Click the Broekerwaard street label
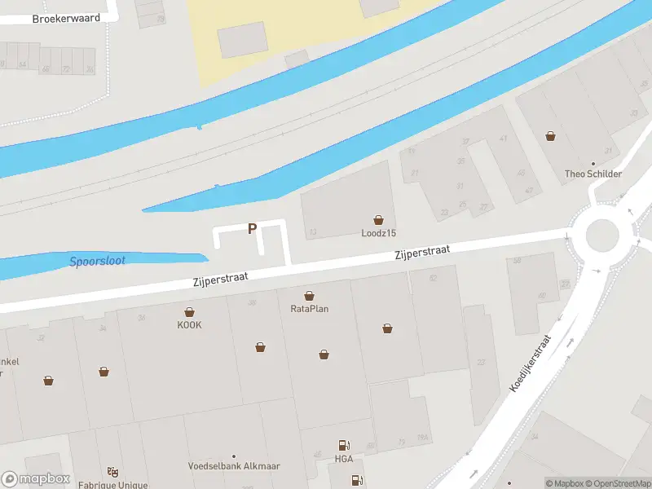The height and width of the screenshot is (489, 652). pyautogui.click(x=66, y=19)
